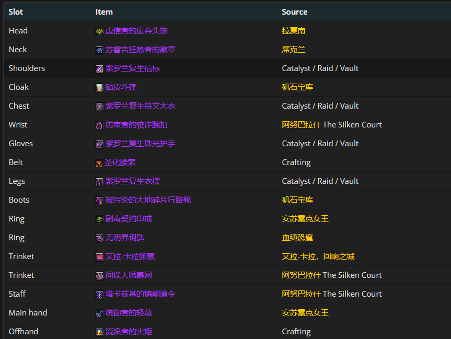451x339 pixels.
Task: Click the Offhand icon for 流浪者的火炬
Action: (99, 332)
